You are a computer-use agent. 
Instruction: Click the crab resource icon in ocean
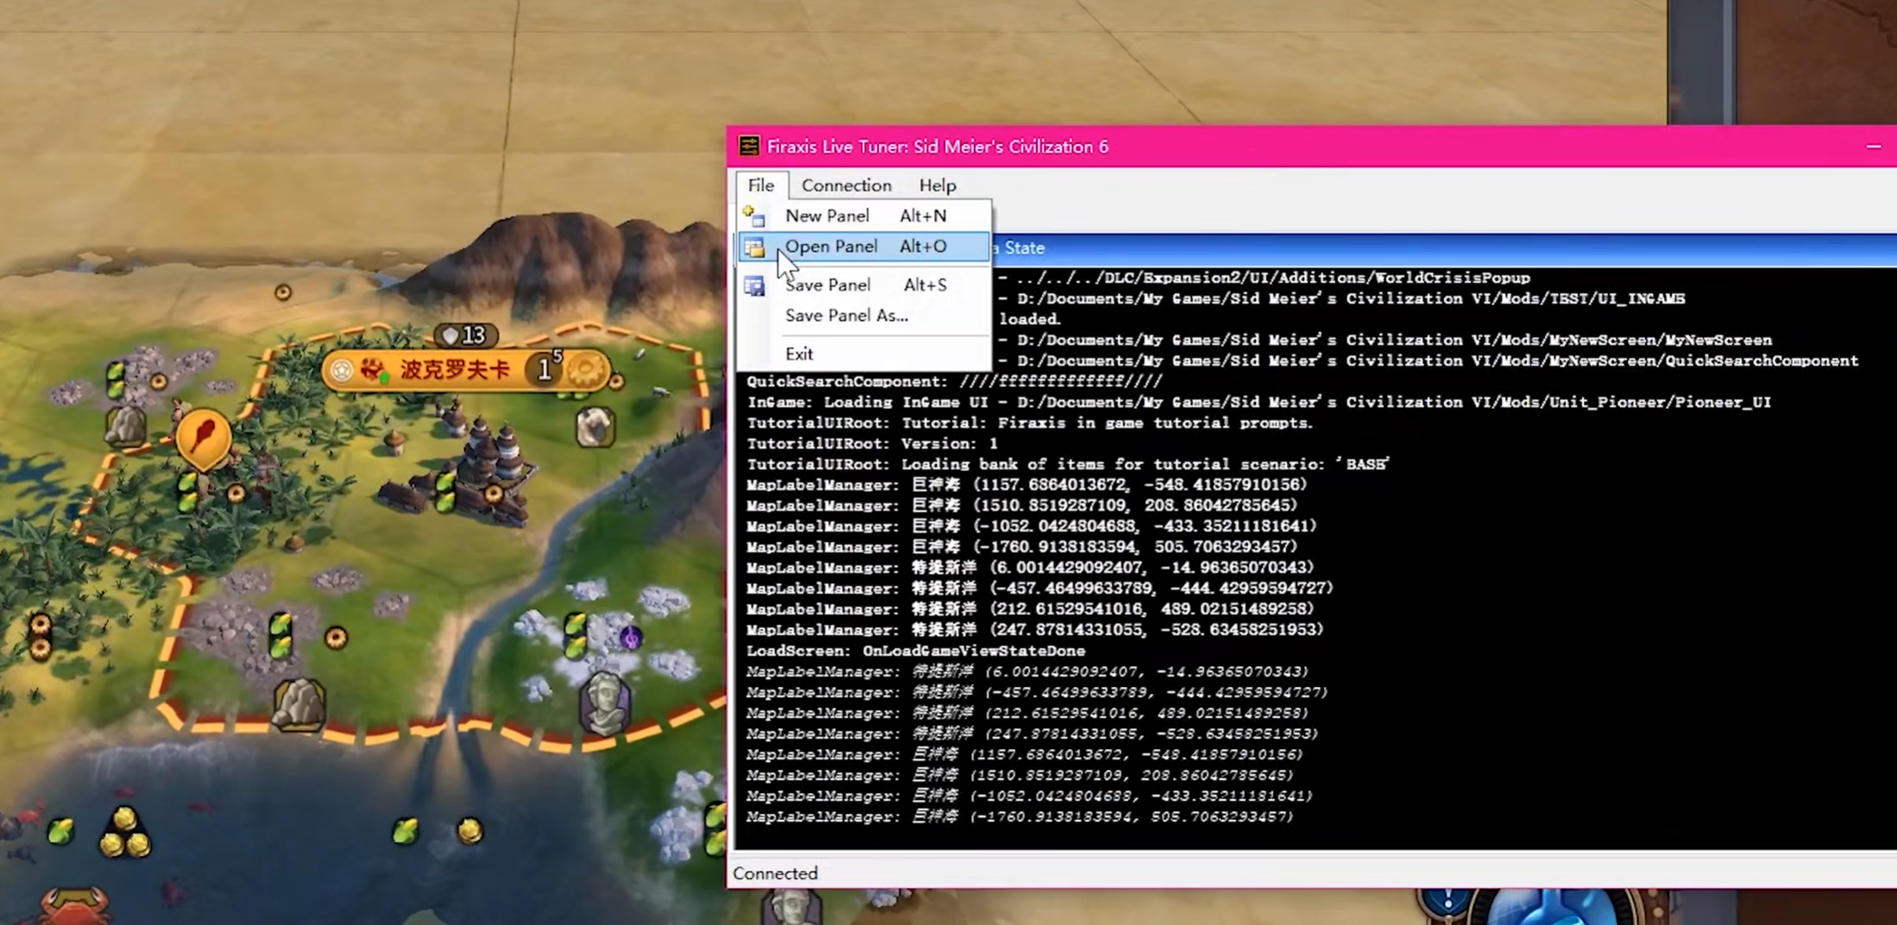pos(75,906)
